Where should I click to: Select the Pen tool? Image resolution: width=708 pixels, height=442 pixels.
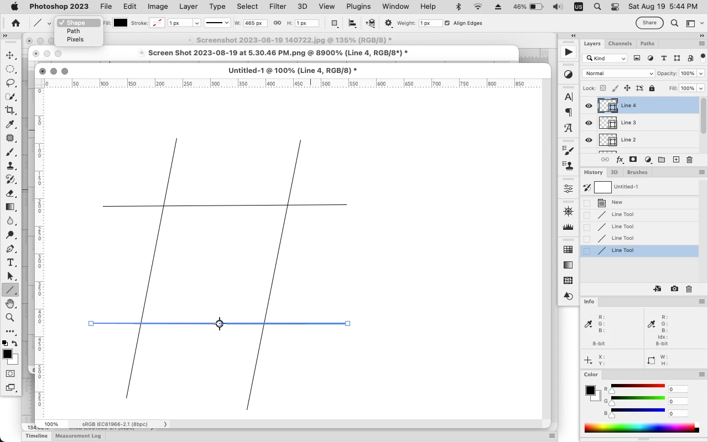[x=10, y=249]
